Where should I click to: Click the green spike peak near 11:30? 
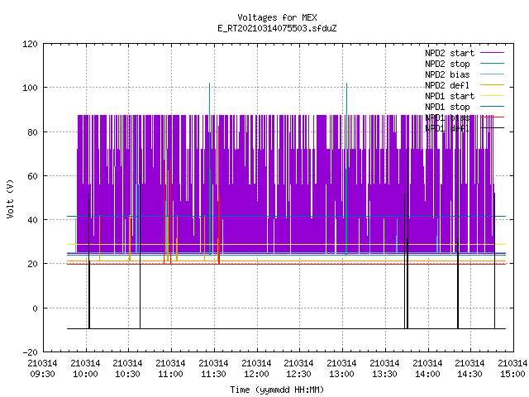[x=209, y=84]
